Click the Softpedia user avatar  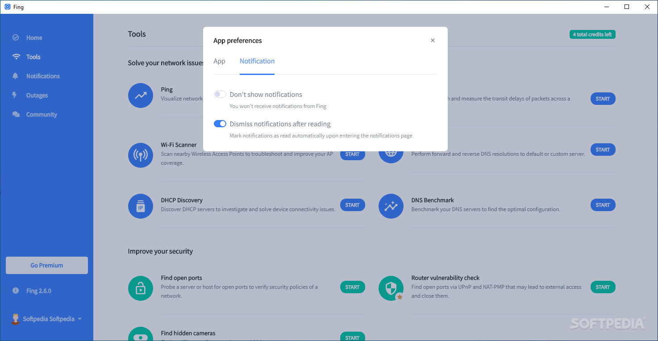pos(16,319)
